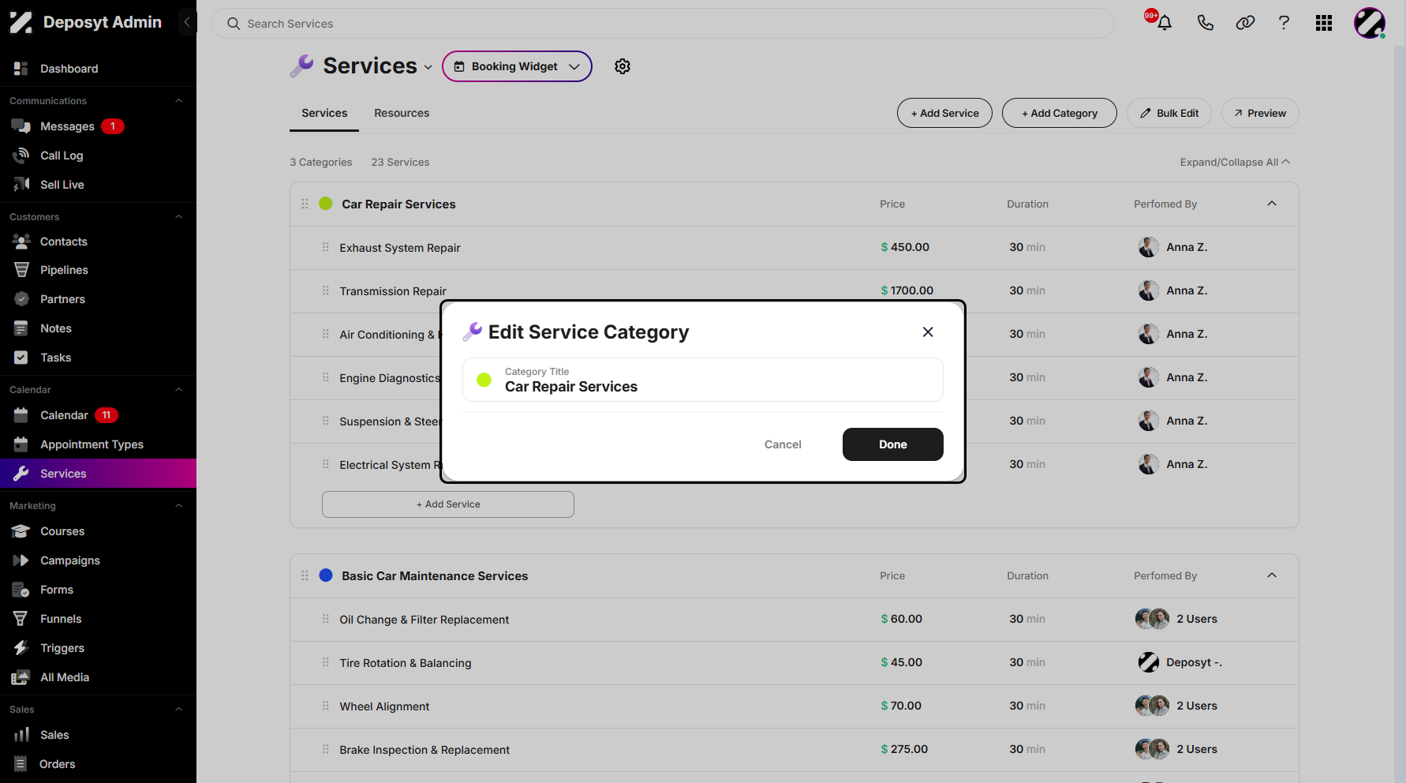
Task: Collapse the Communications sidebar section
Action: [x=178, y=101]
